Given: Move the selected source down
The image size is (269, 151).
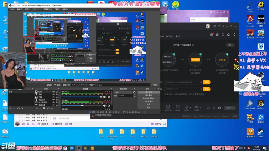Looking at the screenshot, I should [x=52, y=108].
